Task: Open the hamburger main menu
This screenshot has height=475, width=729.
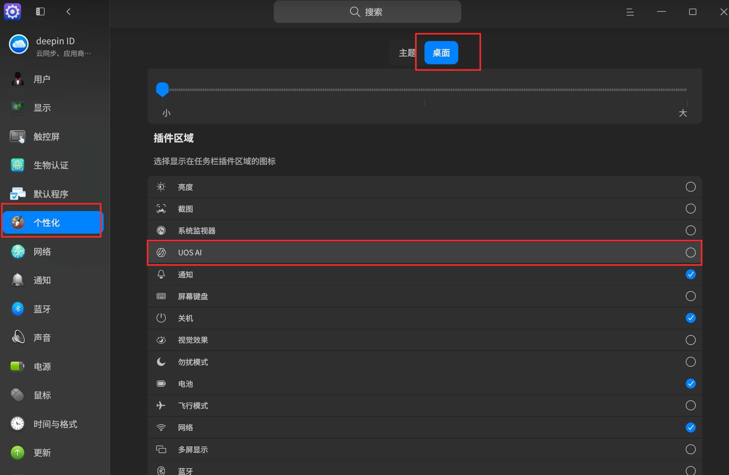Action: click(630, 12)
